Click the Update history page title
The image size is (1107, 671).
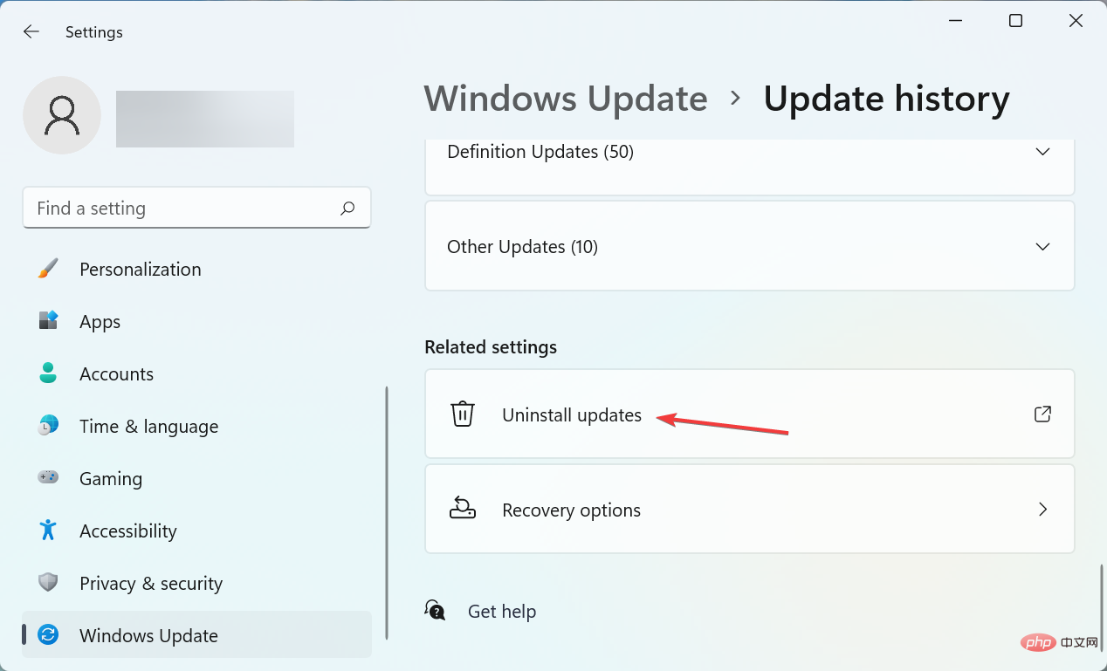click(886, 99)
